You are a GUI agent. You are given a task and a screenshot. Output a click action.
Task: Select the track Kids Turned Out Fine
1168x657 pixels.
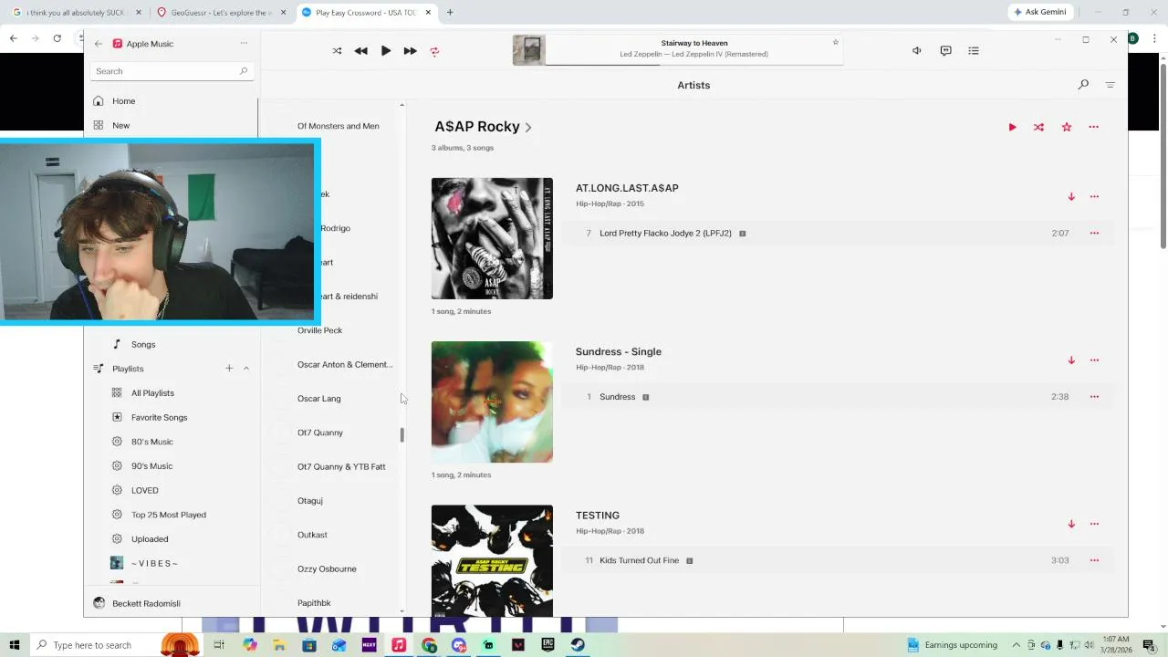point(838,560)
